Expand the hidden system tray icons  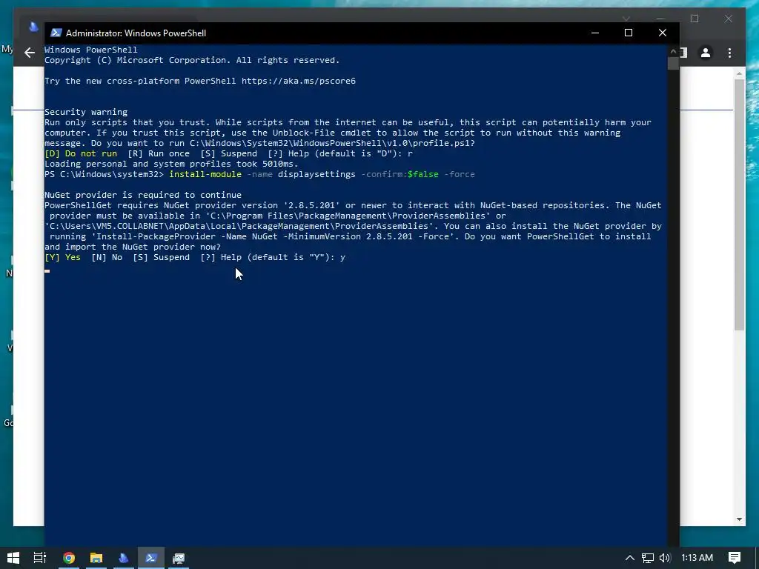pos(630,558)
